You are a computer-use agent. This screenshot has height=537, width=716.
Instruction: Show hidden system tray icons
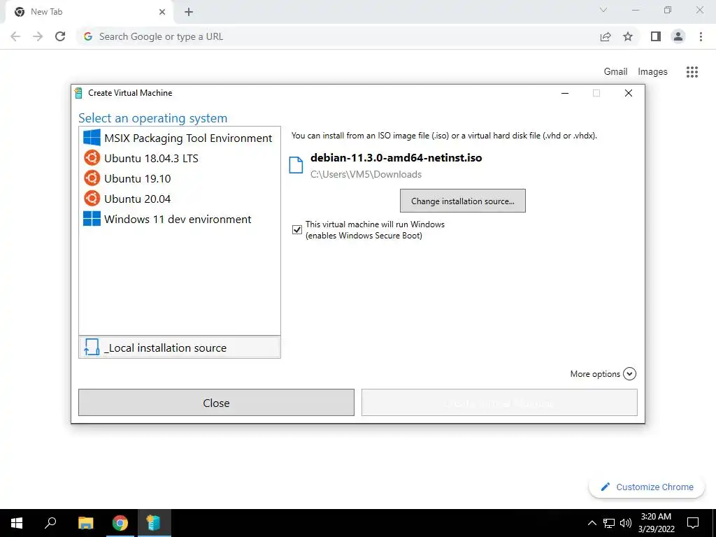[592, 523]
